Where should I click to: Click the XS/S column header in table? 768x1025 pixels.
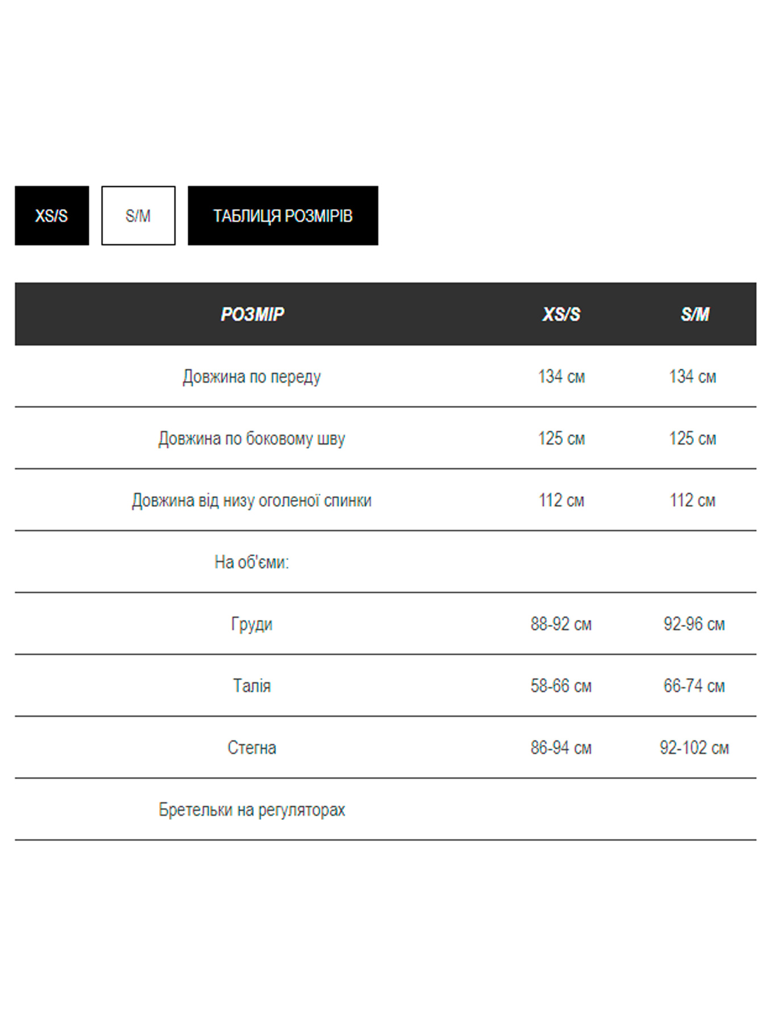561,314
